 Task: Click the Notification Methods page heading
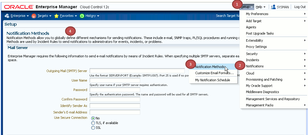click(28, 33)
